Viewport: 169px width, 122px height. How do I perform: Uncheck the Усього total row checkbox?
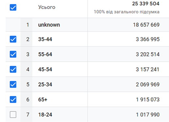pyautogui.click(x=13, y=8)
